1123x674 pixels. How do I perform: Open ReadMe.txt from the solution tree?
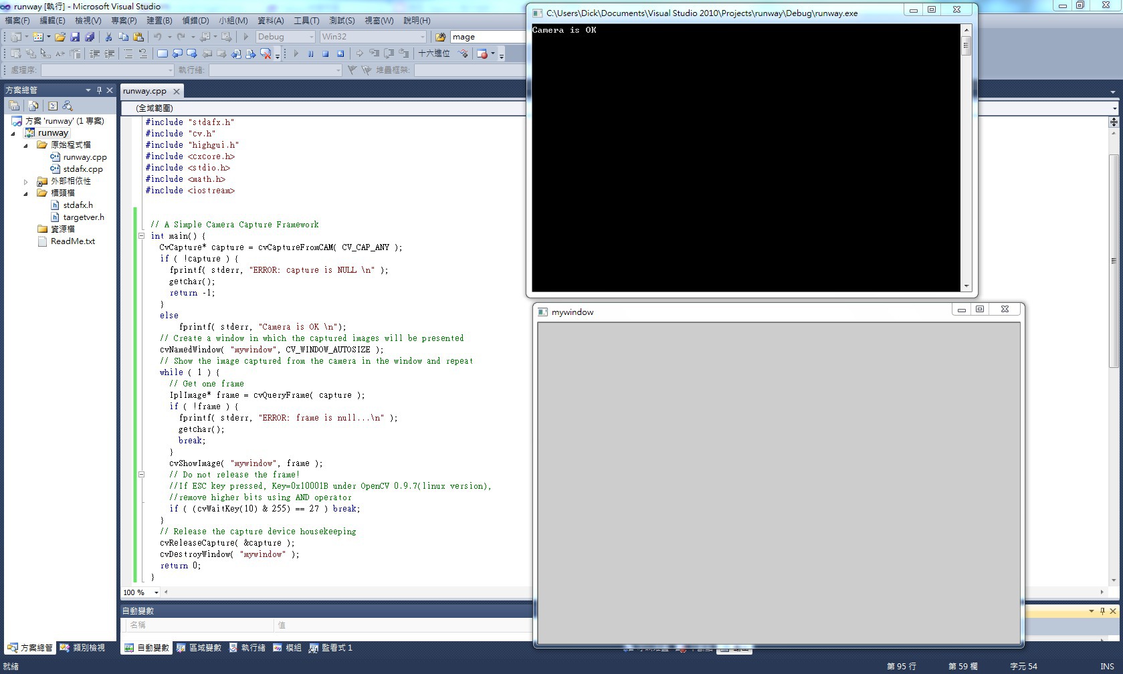(72, 241)
